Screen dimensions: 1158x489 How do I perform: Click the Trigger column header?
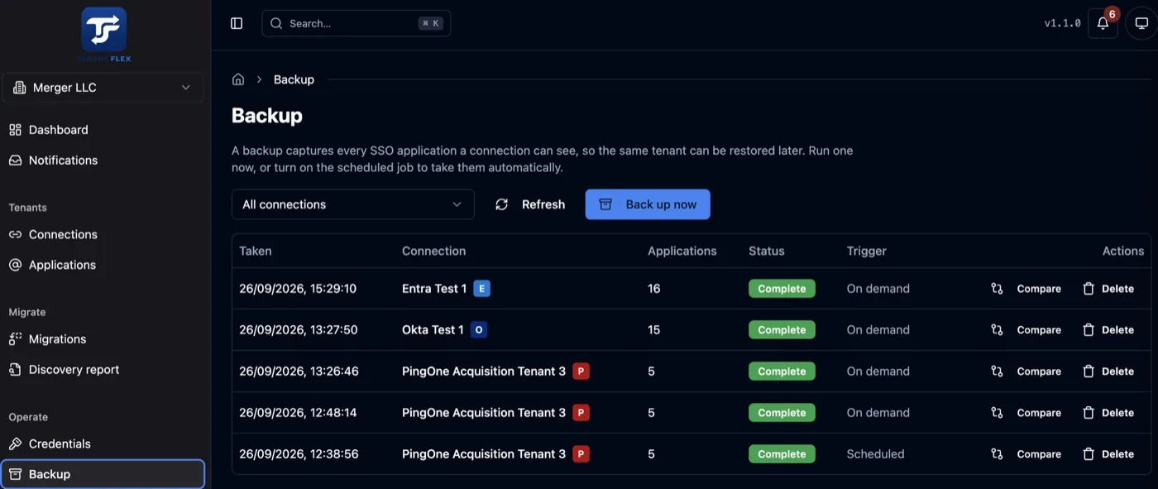click(x=867, y=251)
